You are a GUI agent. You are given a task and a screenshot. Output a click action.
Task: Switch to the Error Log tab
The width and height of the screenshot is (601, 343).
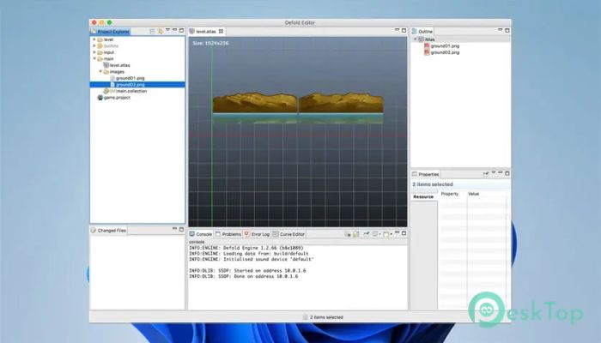pos(257,234)
